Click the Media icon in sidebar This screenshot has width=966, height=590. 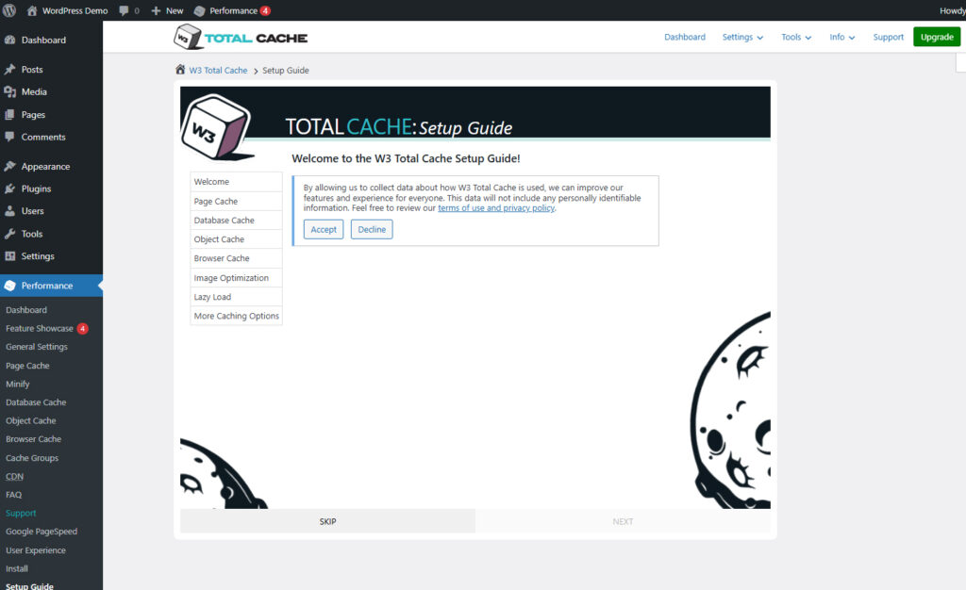[x=9, y=91]
